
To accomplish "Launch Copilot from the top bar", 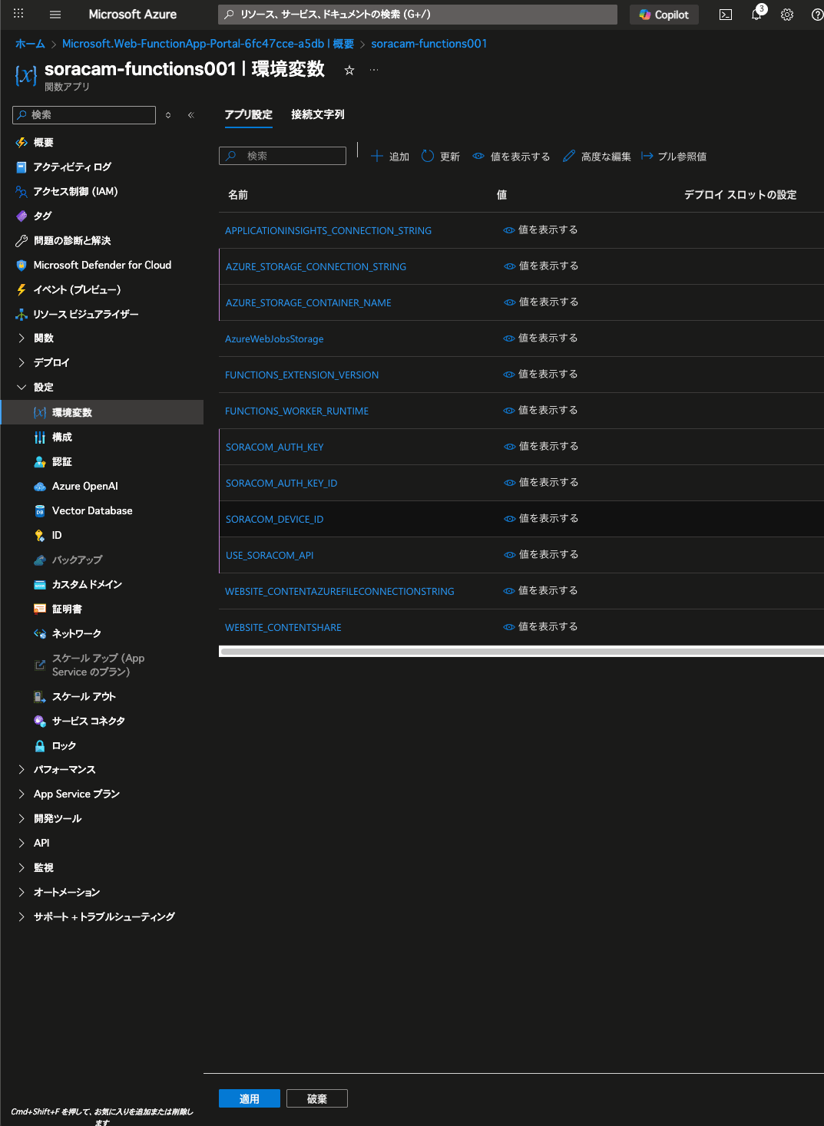I will (x=664, y=15).
